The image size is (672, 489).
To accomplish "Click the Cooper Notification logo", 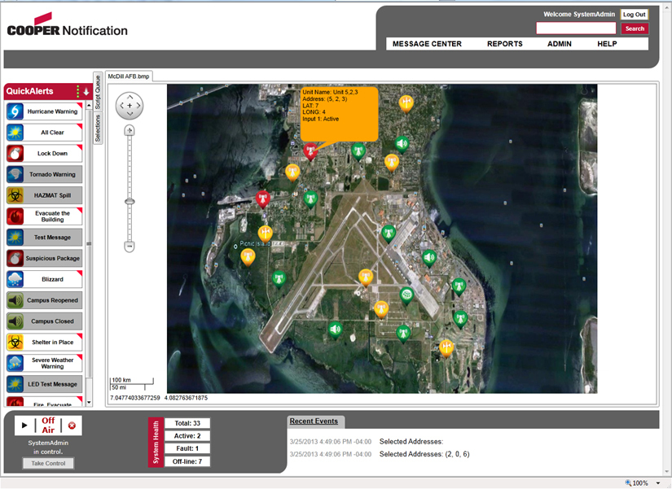I will (x=68, y=25).
